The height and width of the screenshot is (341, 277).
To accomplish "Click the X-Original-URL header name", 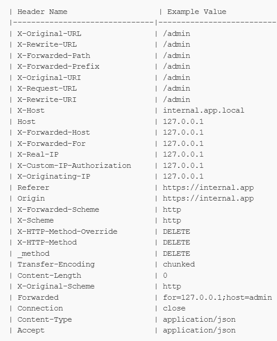I will pos(49,34).
